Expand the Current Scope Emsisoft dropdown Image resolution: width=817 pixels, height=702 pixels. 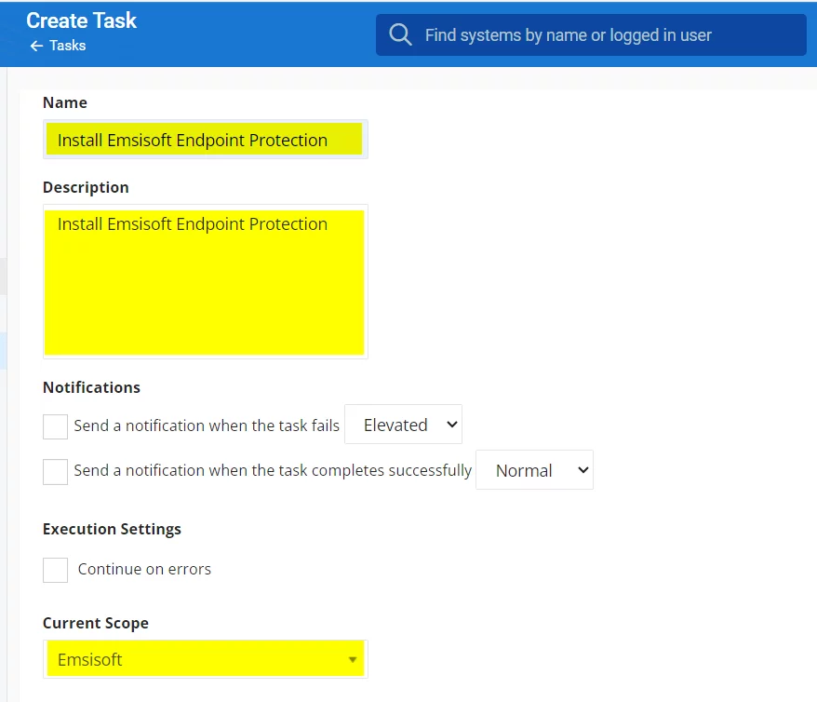click(205, 660)
